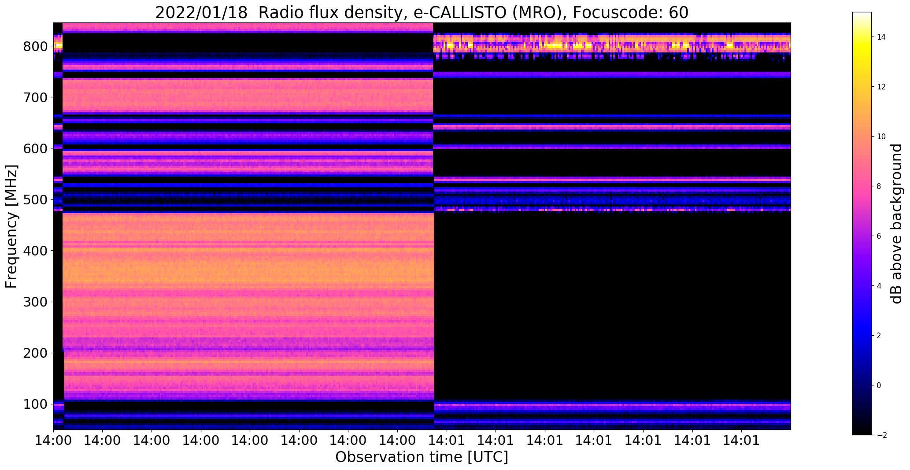Image resolution: width=910 pixels, height=470 pixels.
Task: Click the 0 tick label on the colorbar
Action: 879,385
